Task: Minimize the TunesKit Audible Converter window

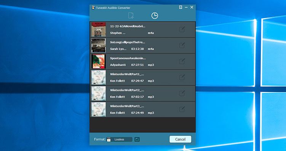Action: (x=186, y=7)
